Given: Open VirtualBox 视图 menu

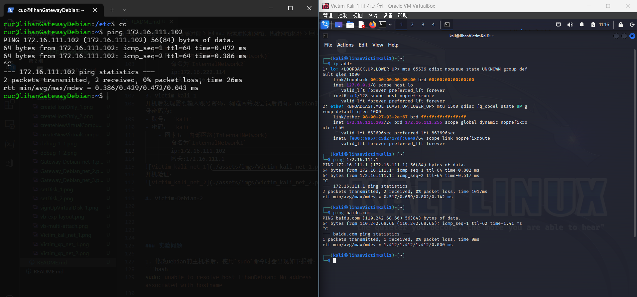Looking at the screenshot, I should tap(357, 16).
